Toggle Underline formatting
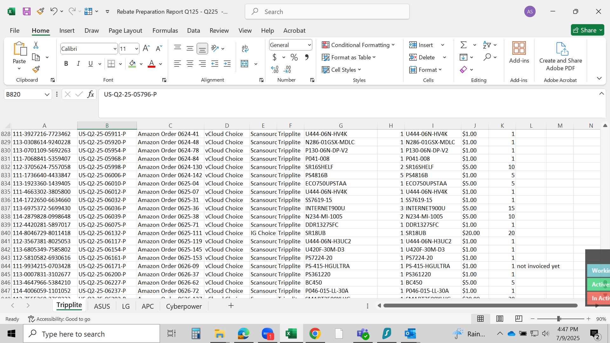Viewport: 610px width, 343px height. click(91, 64)
